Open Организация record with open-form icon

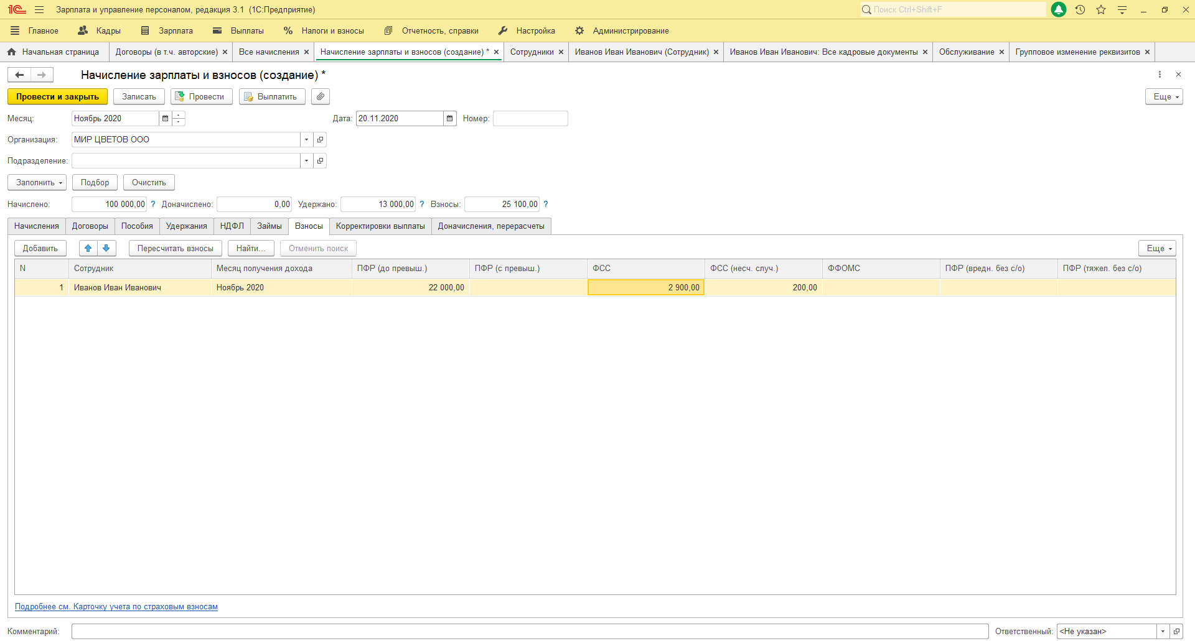[320, 140]
